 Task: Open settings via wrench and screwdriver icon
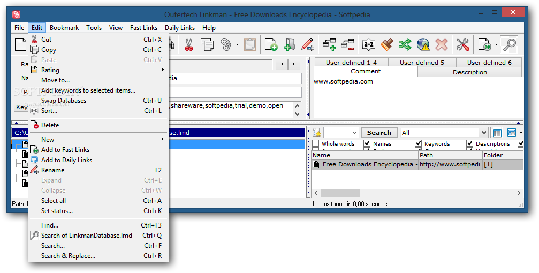click(x=462, y=45)
